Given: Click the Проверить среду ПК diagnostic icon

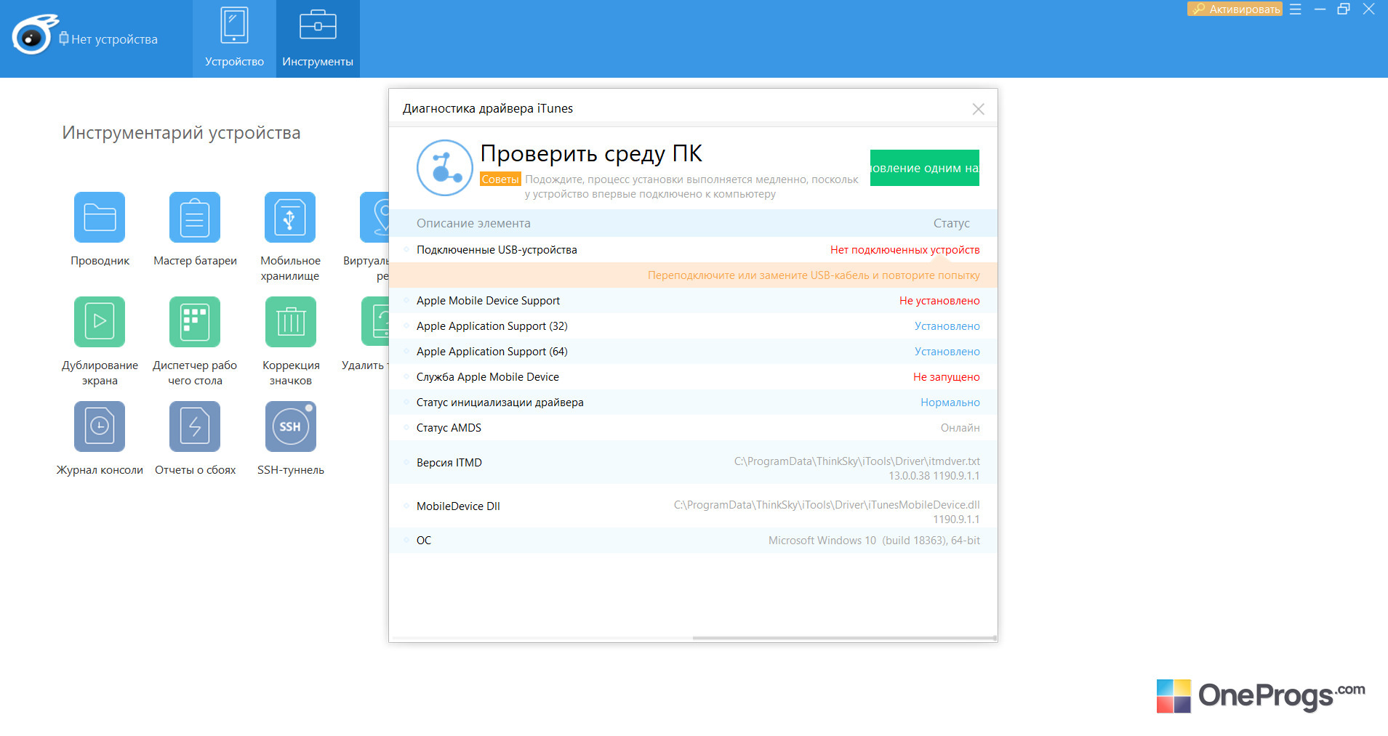Looking at the screenshot, I should [x=445, y=168].
